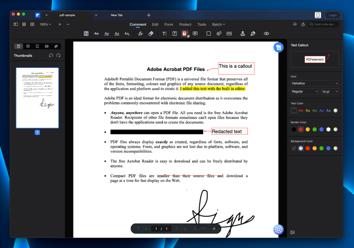Switch to the Comment tab

(x=138, y=25)
